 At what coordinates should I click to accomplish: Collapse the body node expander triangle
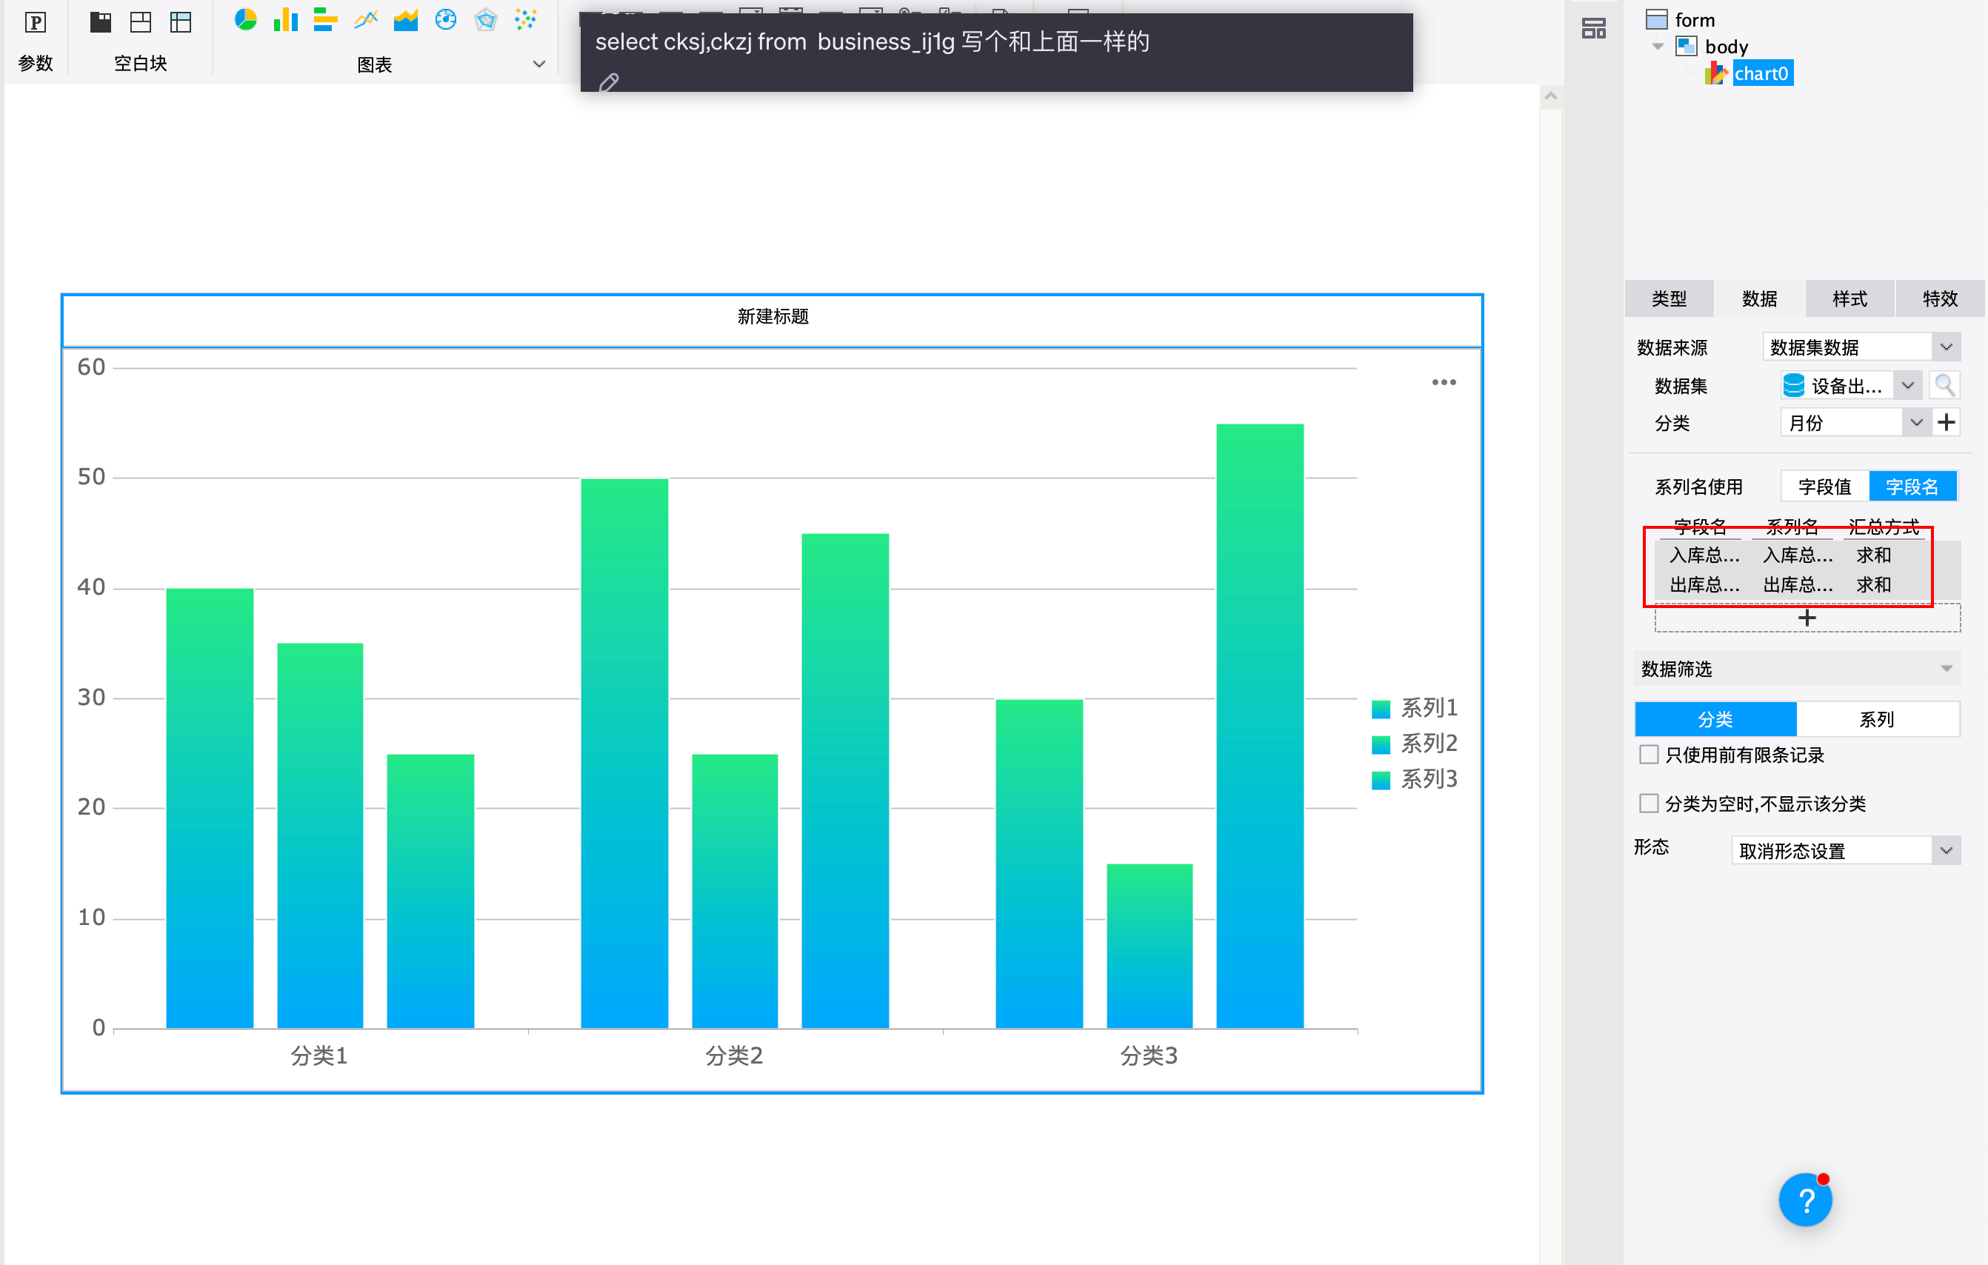coord(1658,46)
